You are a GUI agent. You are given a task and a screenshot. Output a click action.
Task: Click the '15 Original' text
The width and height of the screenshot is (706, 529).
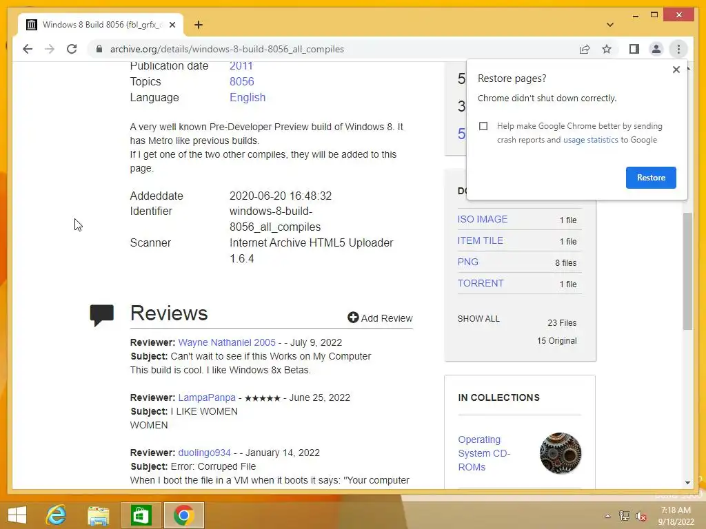(x=556, y=341)
